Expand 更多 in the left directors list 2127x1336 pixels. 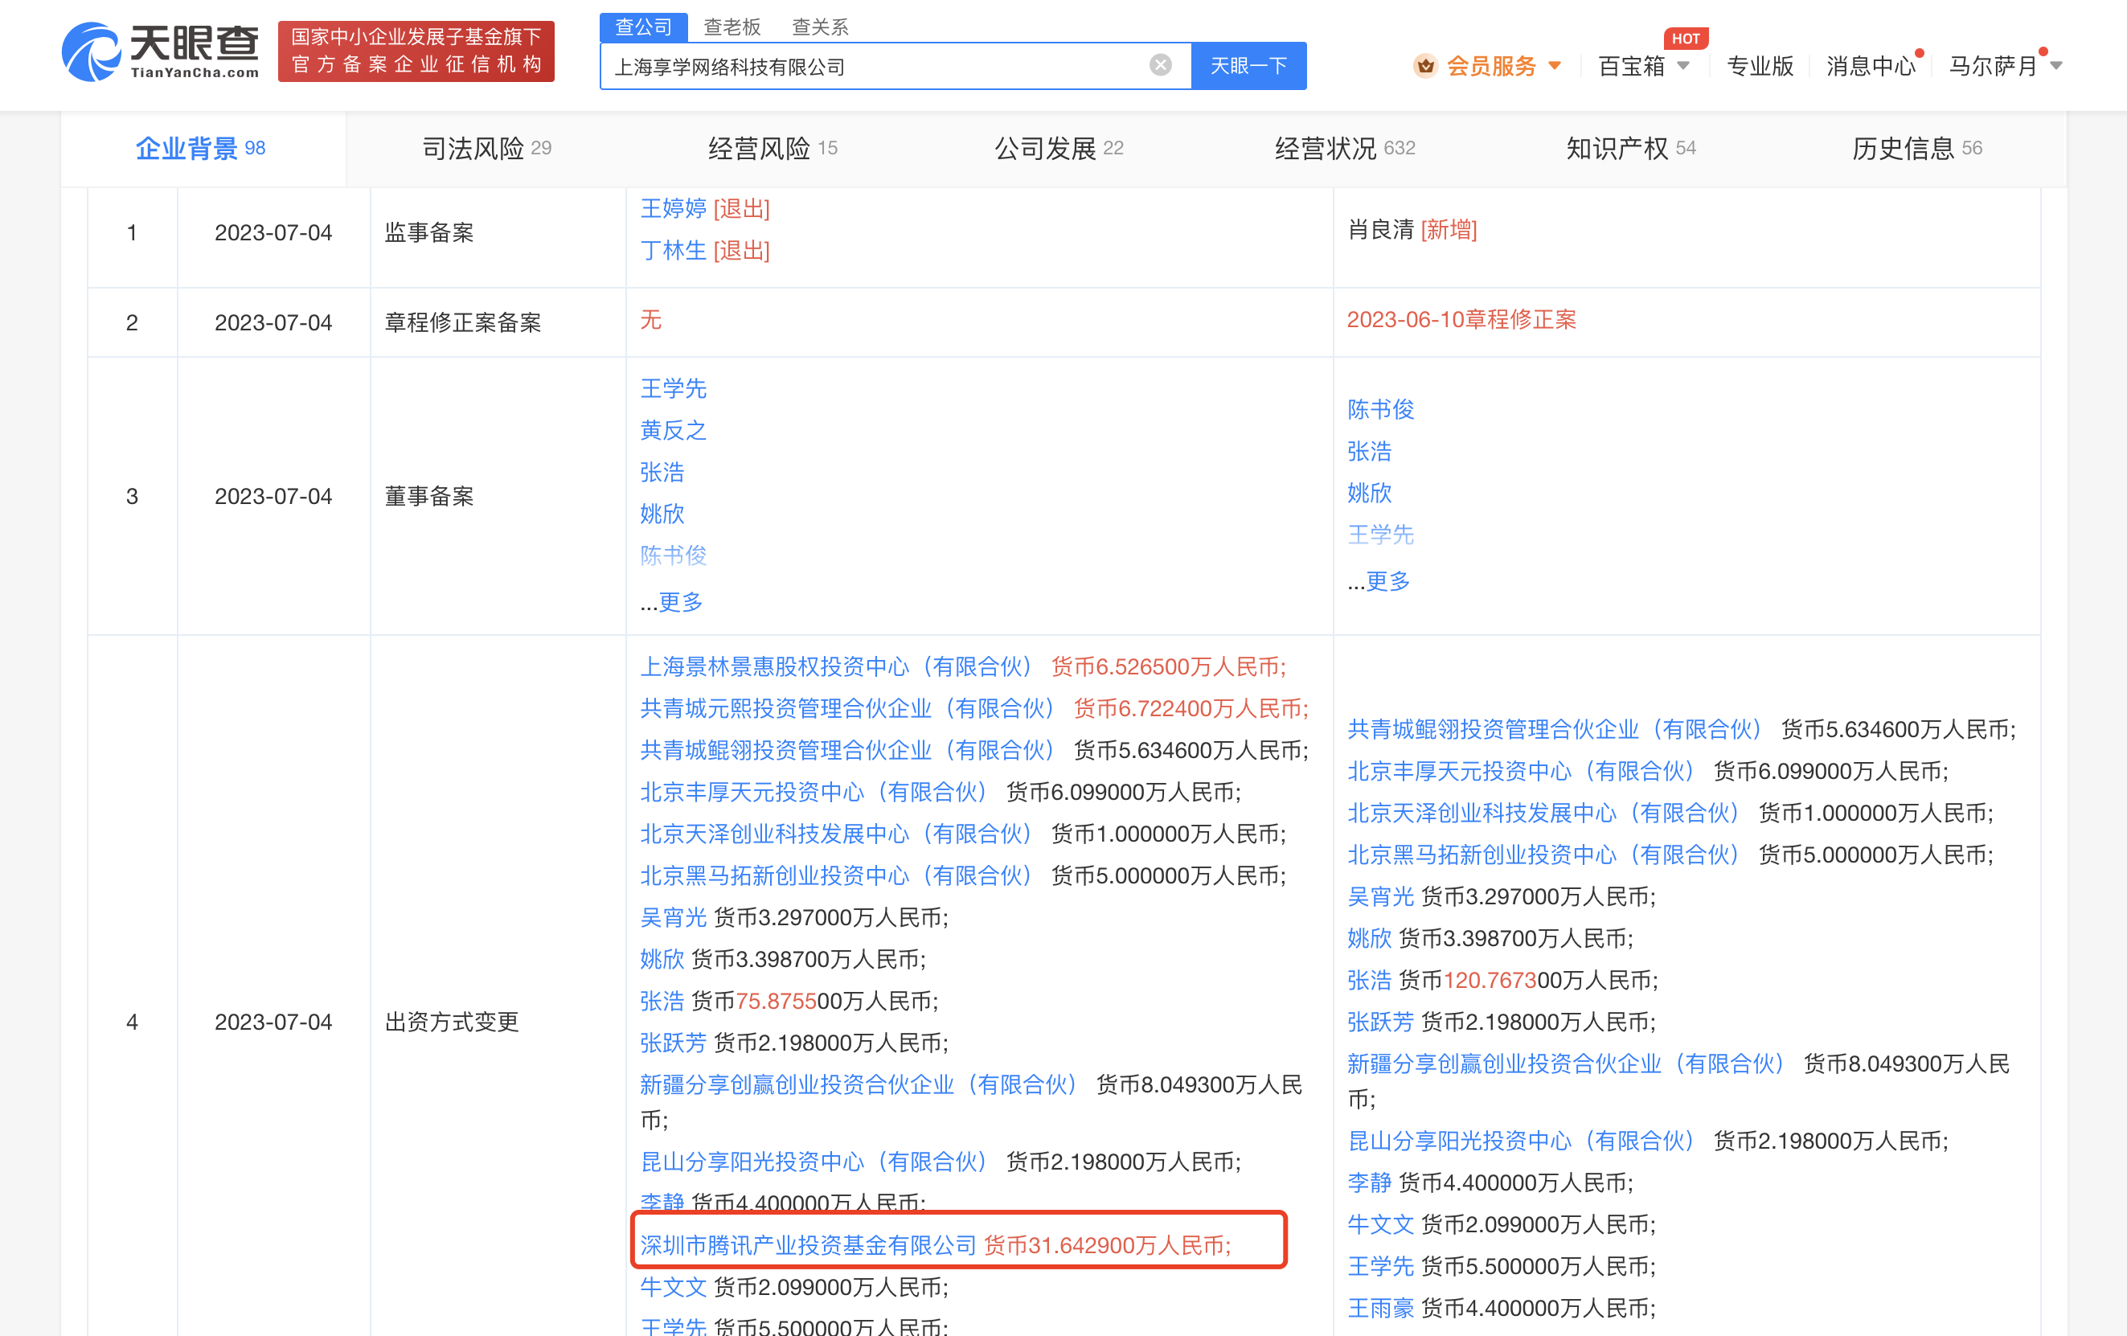pos(680,602)
